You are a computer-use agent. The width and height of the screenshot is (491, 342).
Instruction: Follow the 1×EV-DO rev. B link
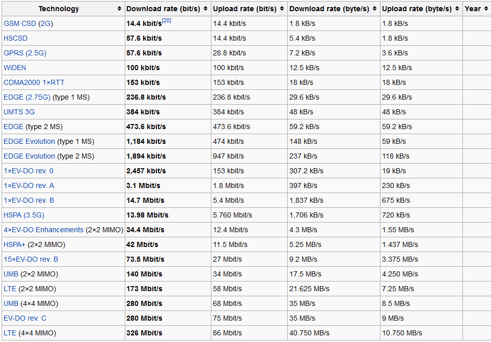(x=29, y=200)
